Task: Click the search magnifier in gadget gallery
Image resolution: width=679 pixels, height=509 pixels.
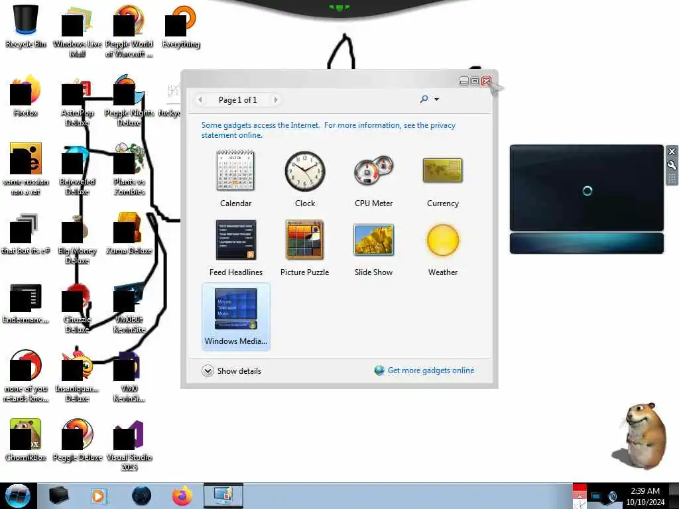Action: (424, 99)
